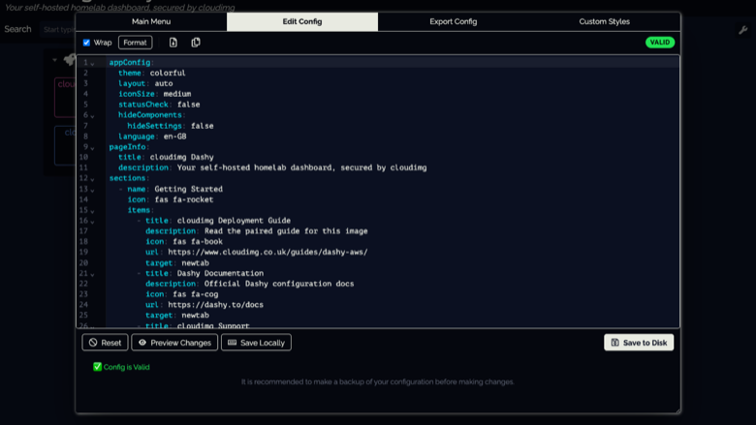Click the 'statusCheck: false' line
756x425 pixels.
pos(159,105)
